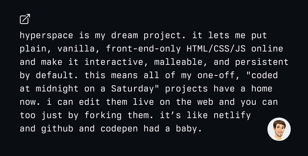Click the external link icon above the text

click(x=25, y=19)
